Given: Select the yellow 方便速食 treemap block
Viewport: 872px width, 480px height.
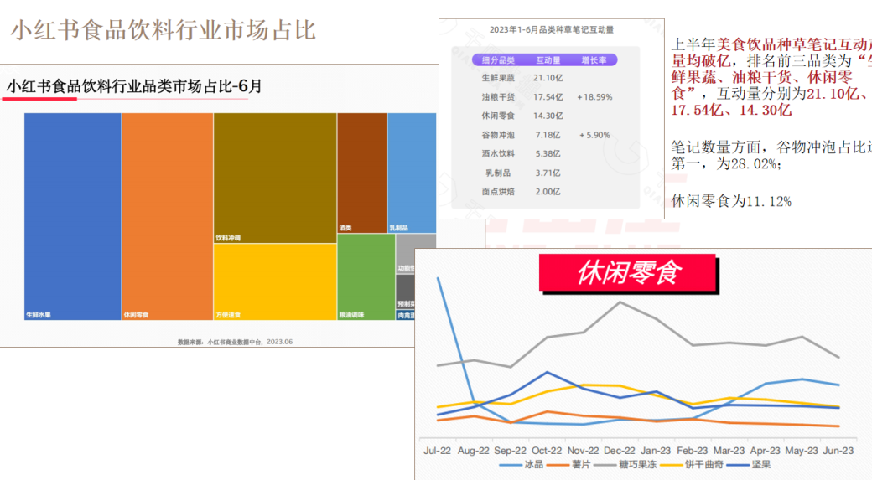Looking at the screenshot, I should point(275,281).
